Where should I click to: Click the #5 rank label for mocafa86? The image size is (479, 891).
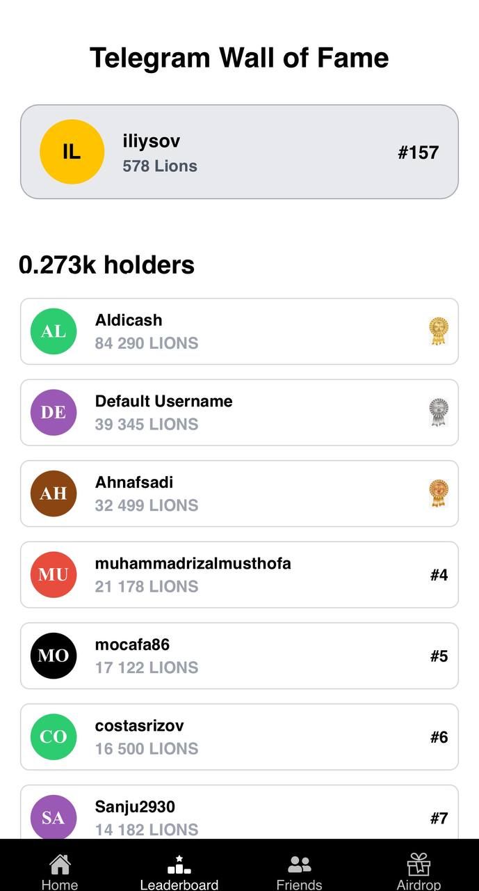pos(439,656)
